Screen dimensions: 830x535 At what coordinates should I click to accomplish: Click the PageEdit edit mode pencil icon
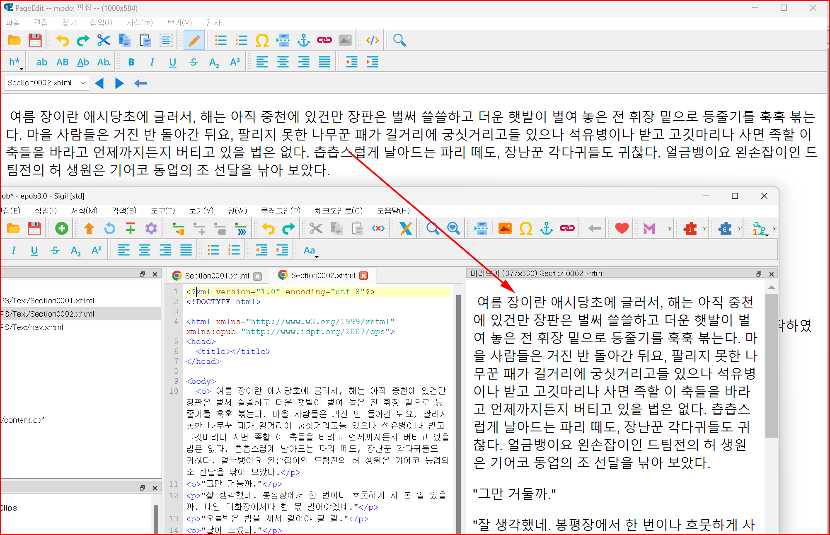[x=194, y=40]
